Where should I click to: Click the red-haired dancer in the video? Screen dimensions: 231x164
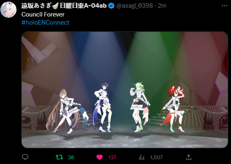pyautogui.click(x=174, y=109)
